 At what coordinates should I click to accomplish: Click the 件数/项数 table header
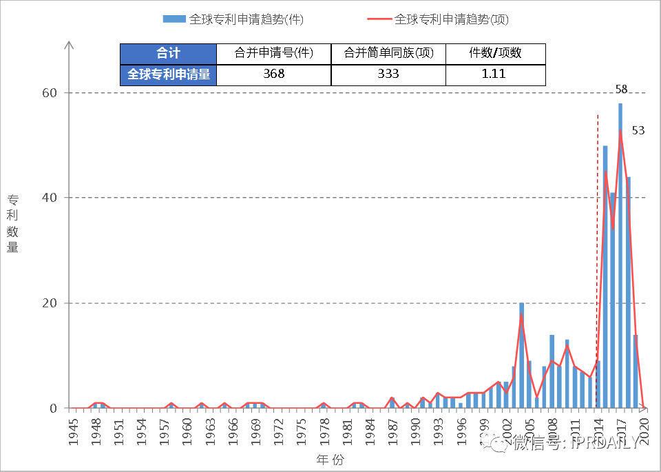click(495, 54)
